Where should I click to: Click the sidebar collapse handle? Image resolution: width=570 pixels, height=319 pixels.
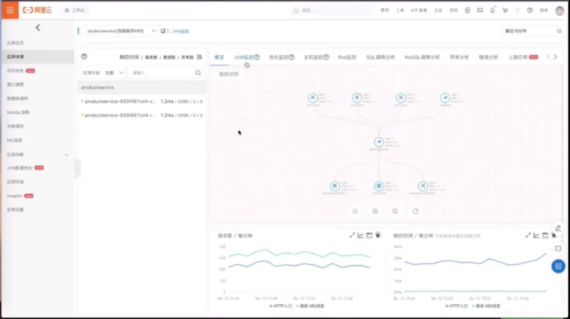(x=77, y=168)
